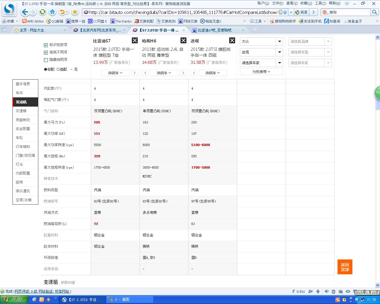Move the Haval H6 column right
The image size is (380, 304).
183,73
